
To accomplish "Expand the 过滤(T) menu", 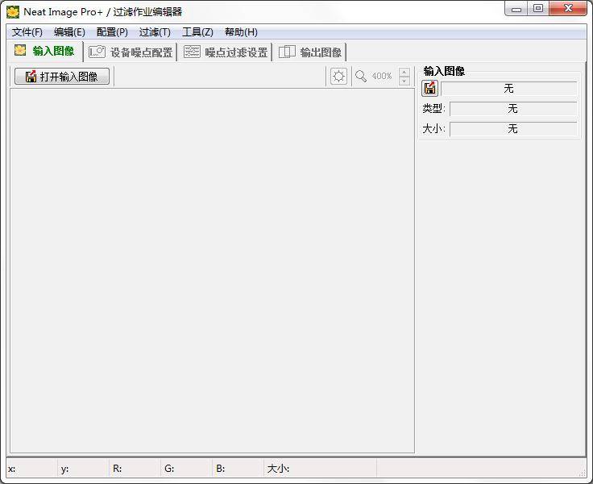I will click(155, 32).
